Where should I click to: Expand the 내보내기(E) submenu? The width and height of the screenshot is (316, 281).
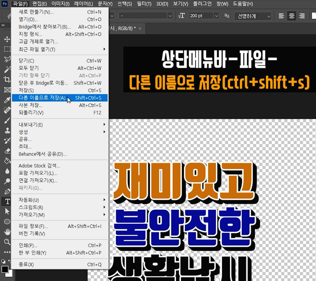tap(60, 124)
